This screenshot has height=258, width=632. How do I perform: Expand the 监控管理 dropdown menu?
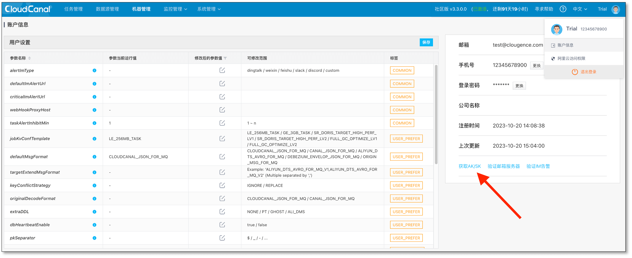(175, 9)
